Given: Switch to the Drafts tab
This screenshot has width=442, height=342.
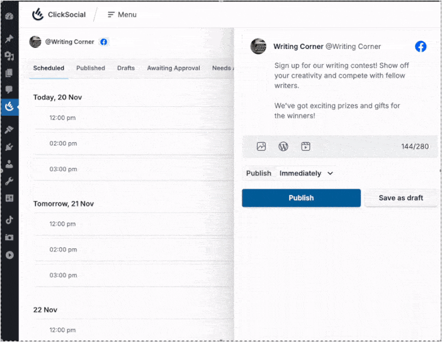Looking at the screenshot, I should point(126,68).
